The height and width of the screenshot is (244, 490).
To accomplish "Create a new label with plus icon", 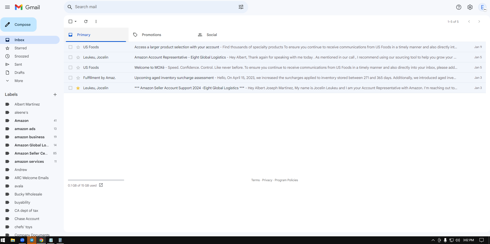I will pos(55,95).
